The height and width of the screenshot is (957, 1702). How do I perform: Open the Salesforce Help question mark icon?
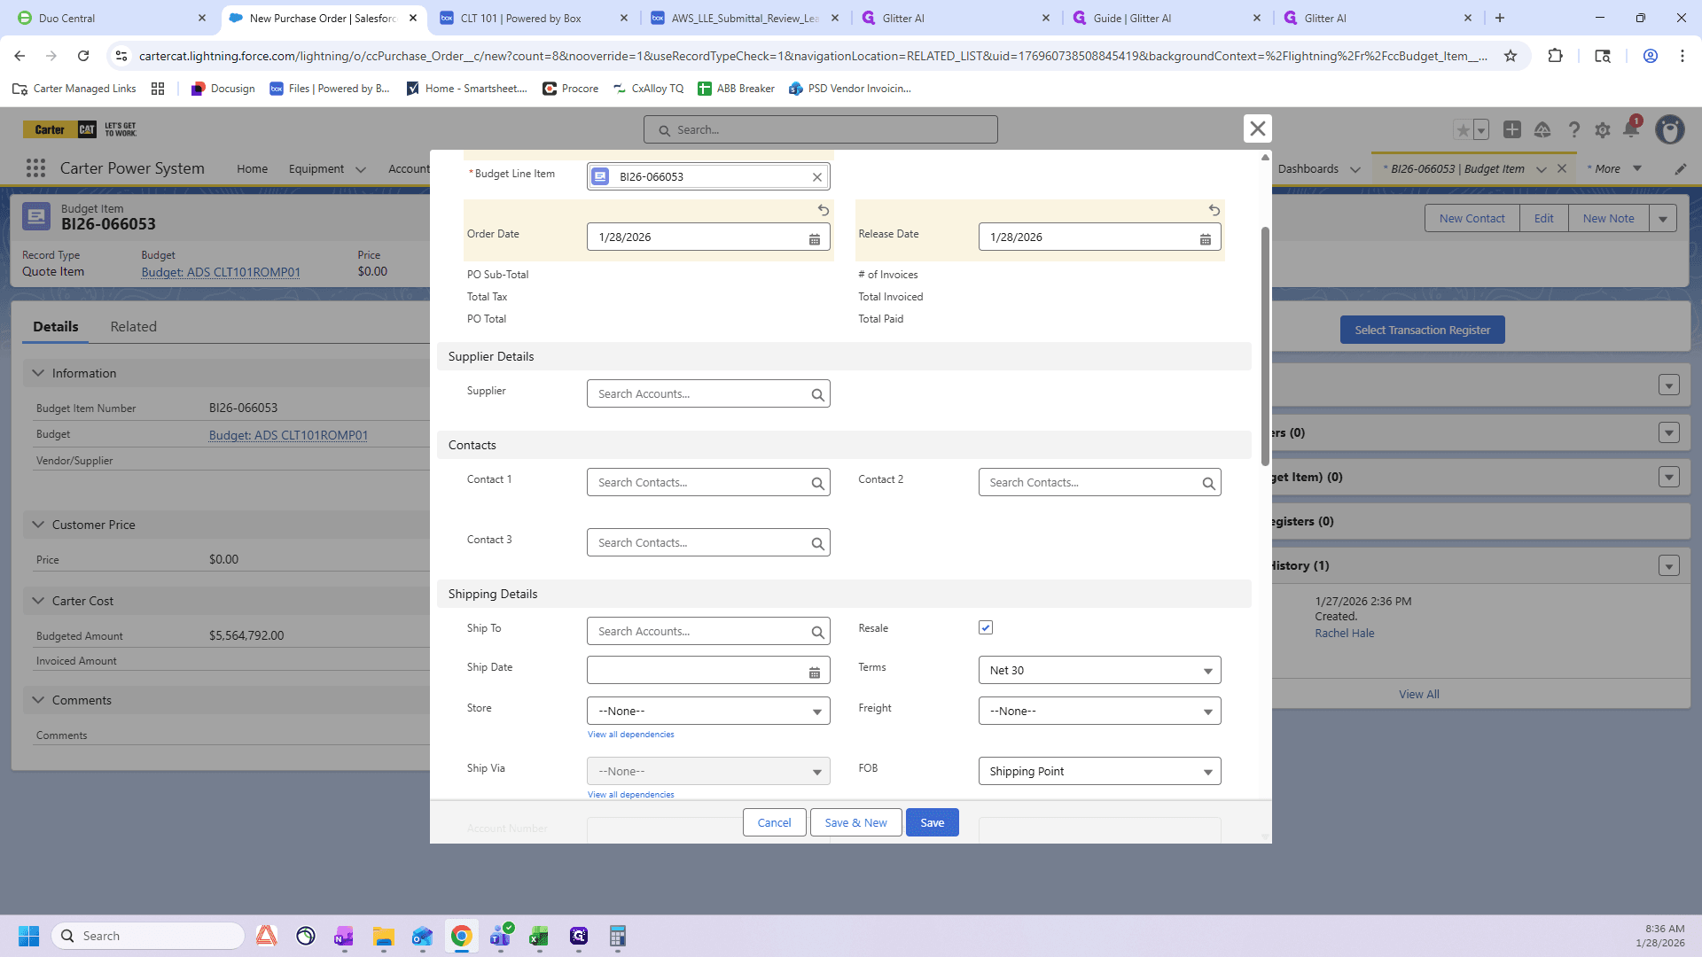click(1574, 129)
